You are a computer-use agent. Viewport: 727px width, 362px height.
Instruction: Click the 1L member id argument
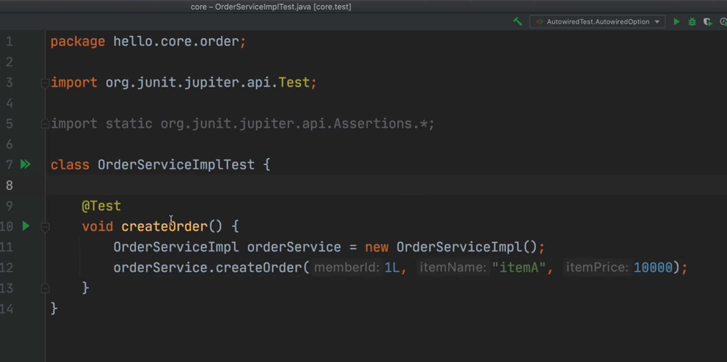tap(392, 267)
